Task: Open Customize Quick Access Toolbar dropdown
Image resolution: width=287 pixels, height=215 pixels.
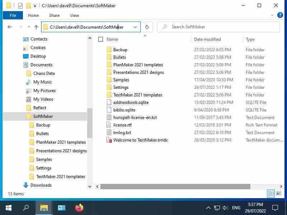Action: point(35,6)
